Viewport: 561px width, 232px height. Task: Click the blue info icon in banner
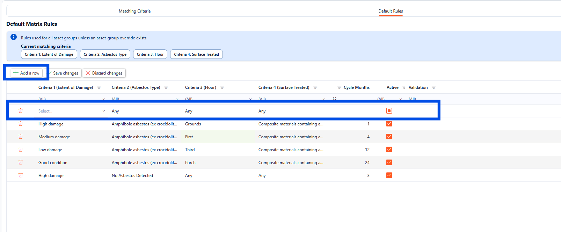[x=14, y=37]
